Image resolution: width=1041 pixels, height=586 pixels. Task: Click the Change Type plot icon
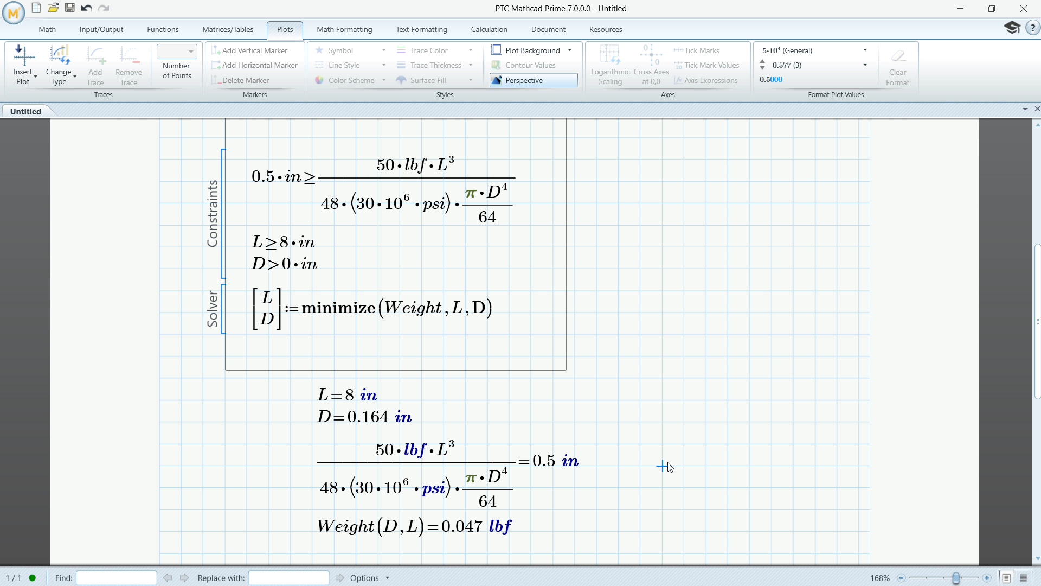tap(59, 56)
